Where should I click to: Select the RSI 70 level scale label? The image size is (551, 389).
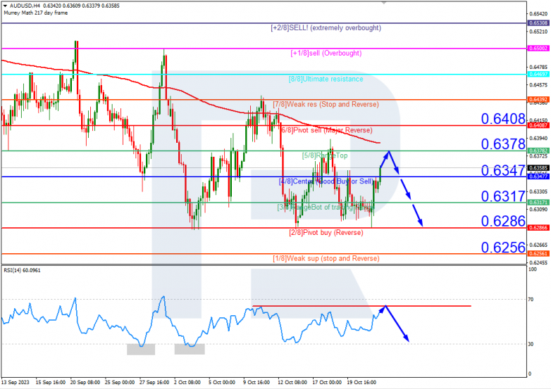531,299
